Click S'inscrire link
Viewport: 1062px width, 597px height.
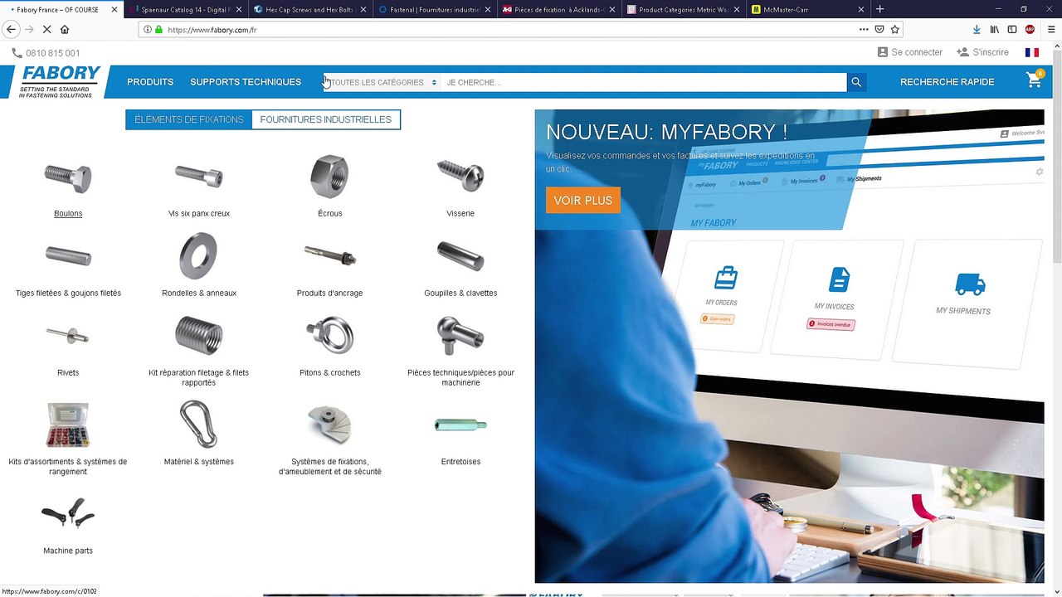[x=983, y=52]
